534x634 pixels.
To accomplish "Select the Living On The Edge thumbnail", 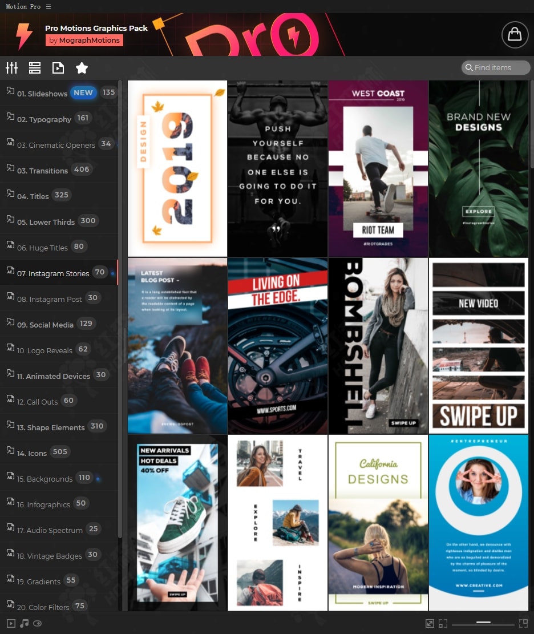I will [x=278, y=346].
